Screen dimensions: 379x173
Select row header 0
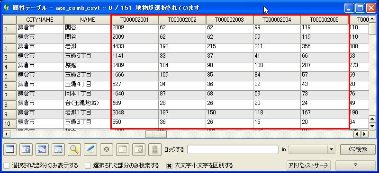(9, 29)
